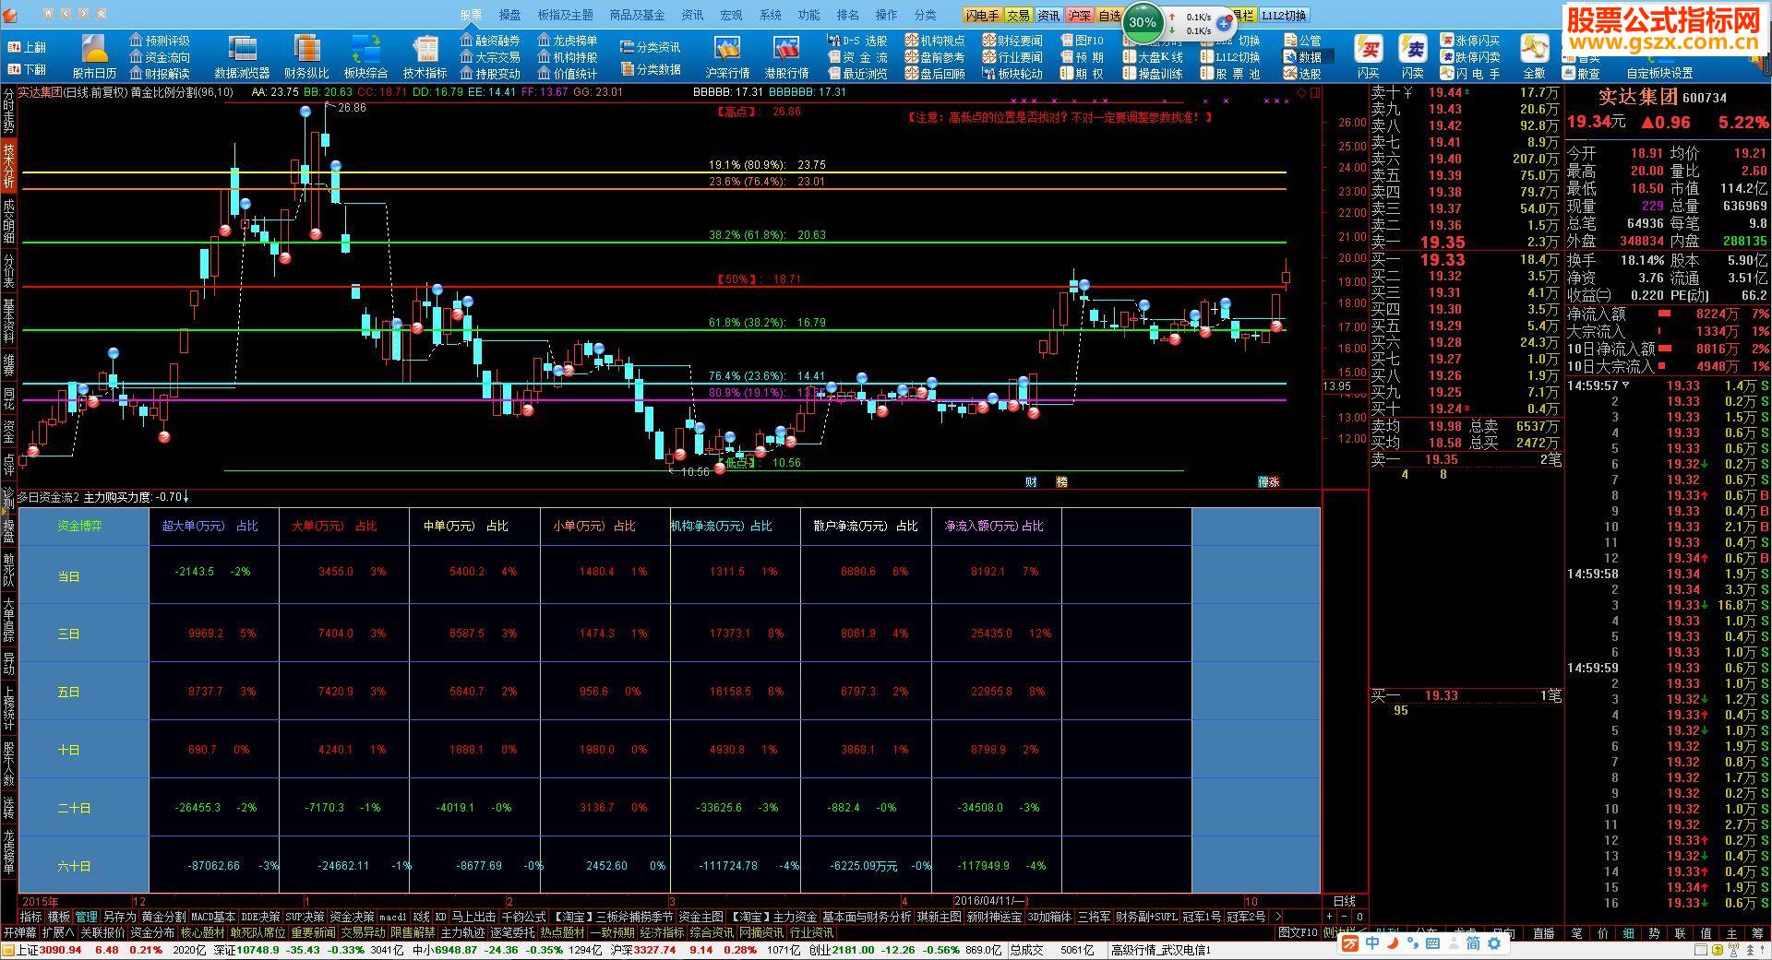The height and width of the screenshot is (960, 1772).
Task: Open 龙虎榜单 top traders list
Action: (568, 41)
